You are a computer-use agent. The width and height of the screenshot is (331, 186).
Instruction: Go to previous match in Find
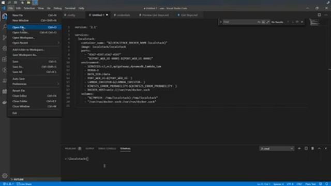(288, 22)
